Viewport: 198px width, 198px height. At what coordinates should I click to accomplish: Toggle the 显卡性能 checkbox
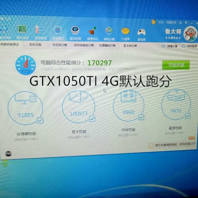[x=92, y=118]
